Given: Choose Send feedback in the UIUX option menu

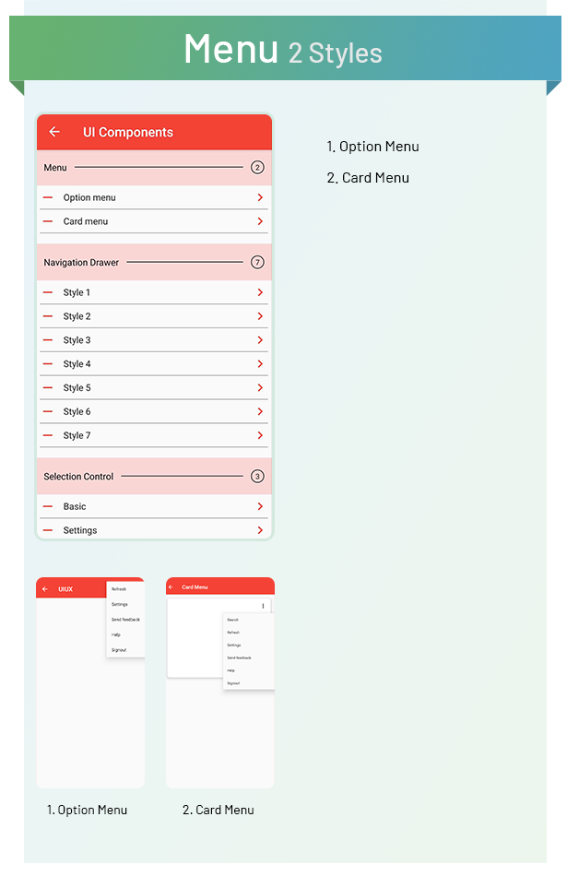Looking at the screenshot, I should 124,620.
